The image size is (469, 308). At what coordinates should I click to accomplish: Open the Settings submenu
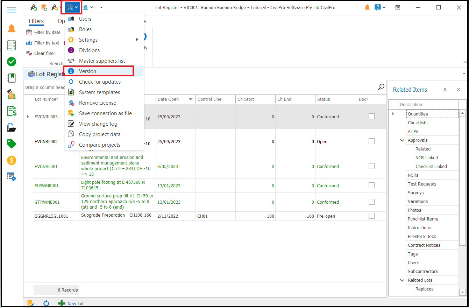pos(104,40)
